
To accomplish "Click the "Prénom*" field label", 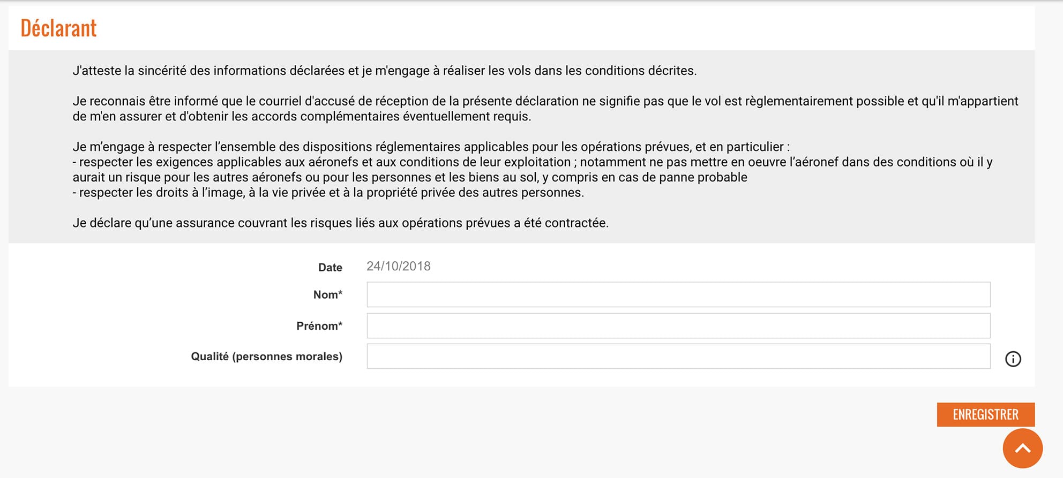I will [319, 326].
